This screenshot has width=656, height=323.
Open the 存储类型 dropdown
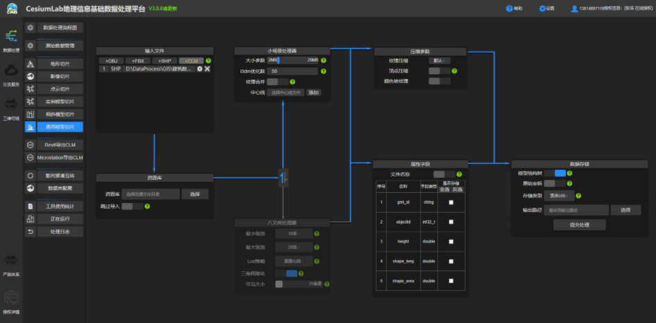pos(559,195)
